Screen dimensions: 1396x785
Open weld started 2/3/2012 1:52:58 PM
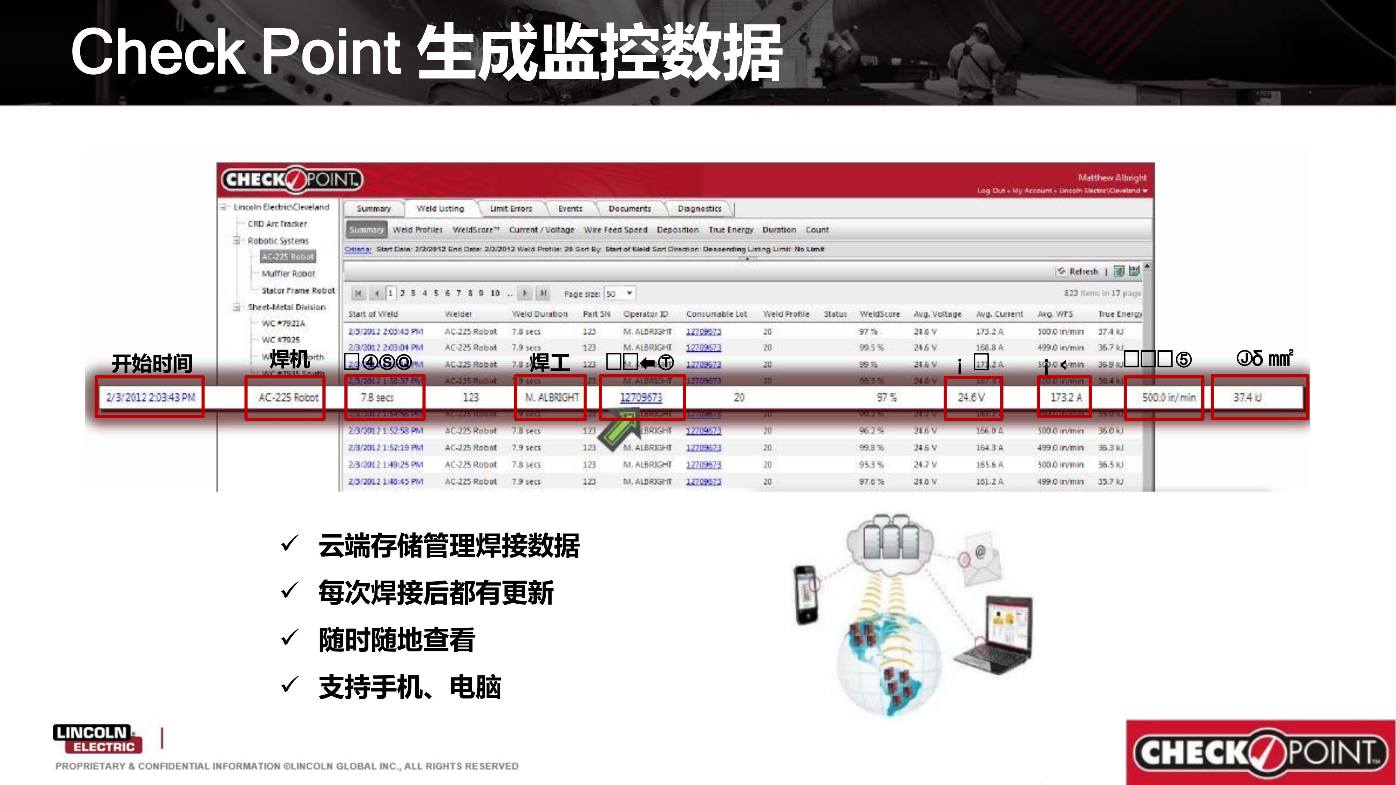tap(386, 431)
